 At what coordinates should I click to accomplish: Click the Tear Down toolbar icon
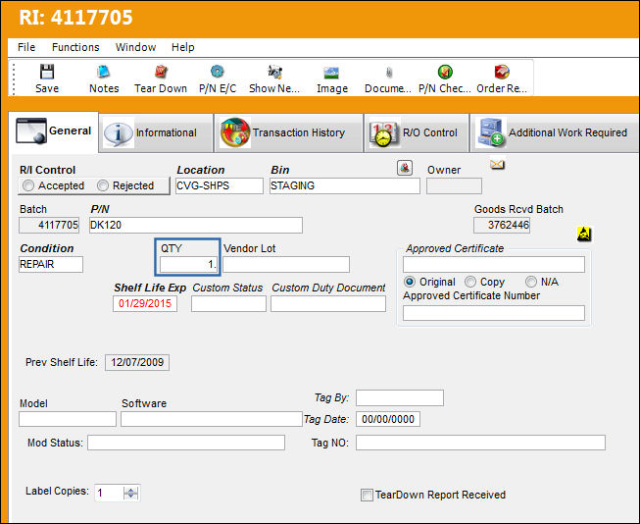tap(161, 72)
